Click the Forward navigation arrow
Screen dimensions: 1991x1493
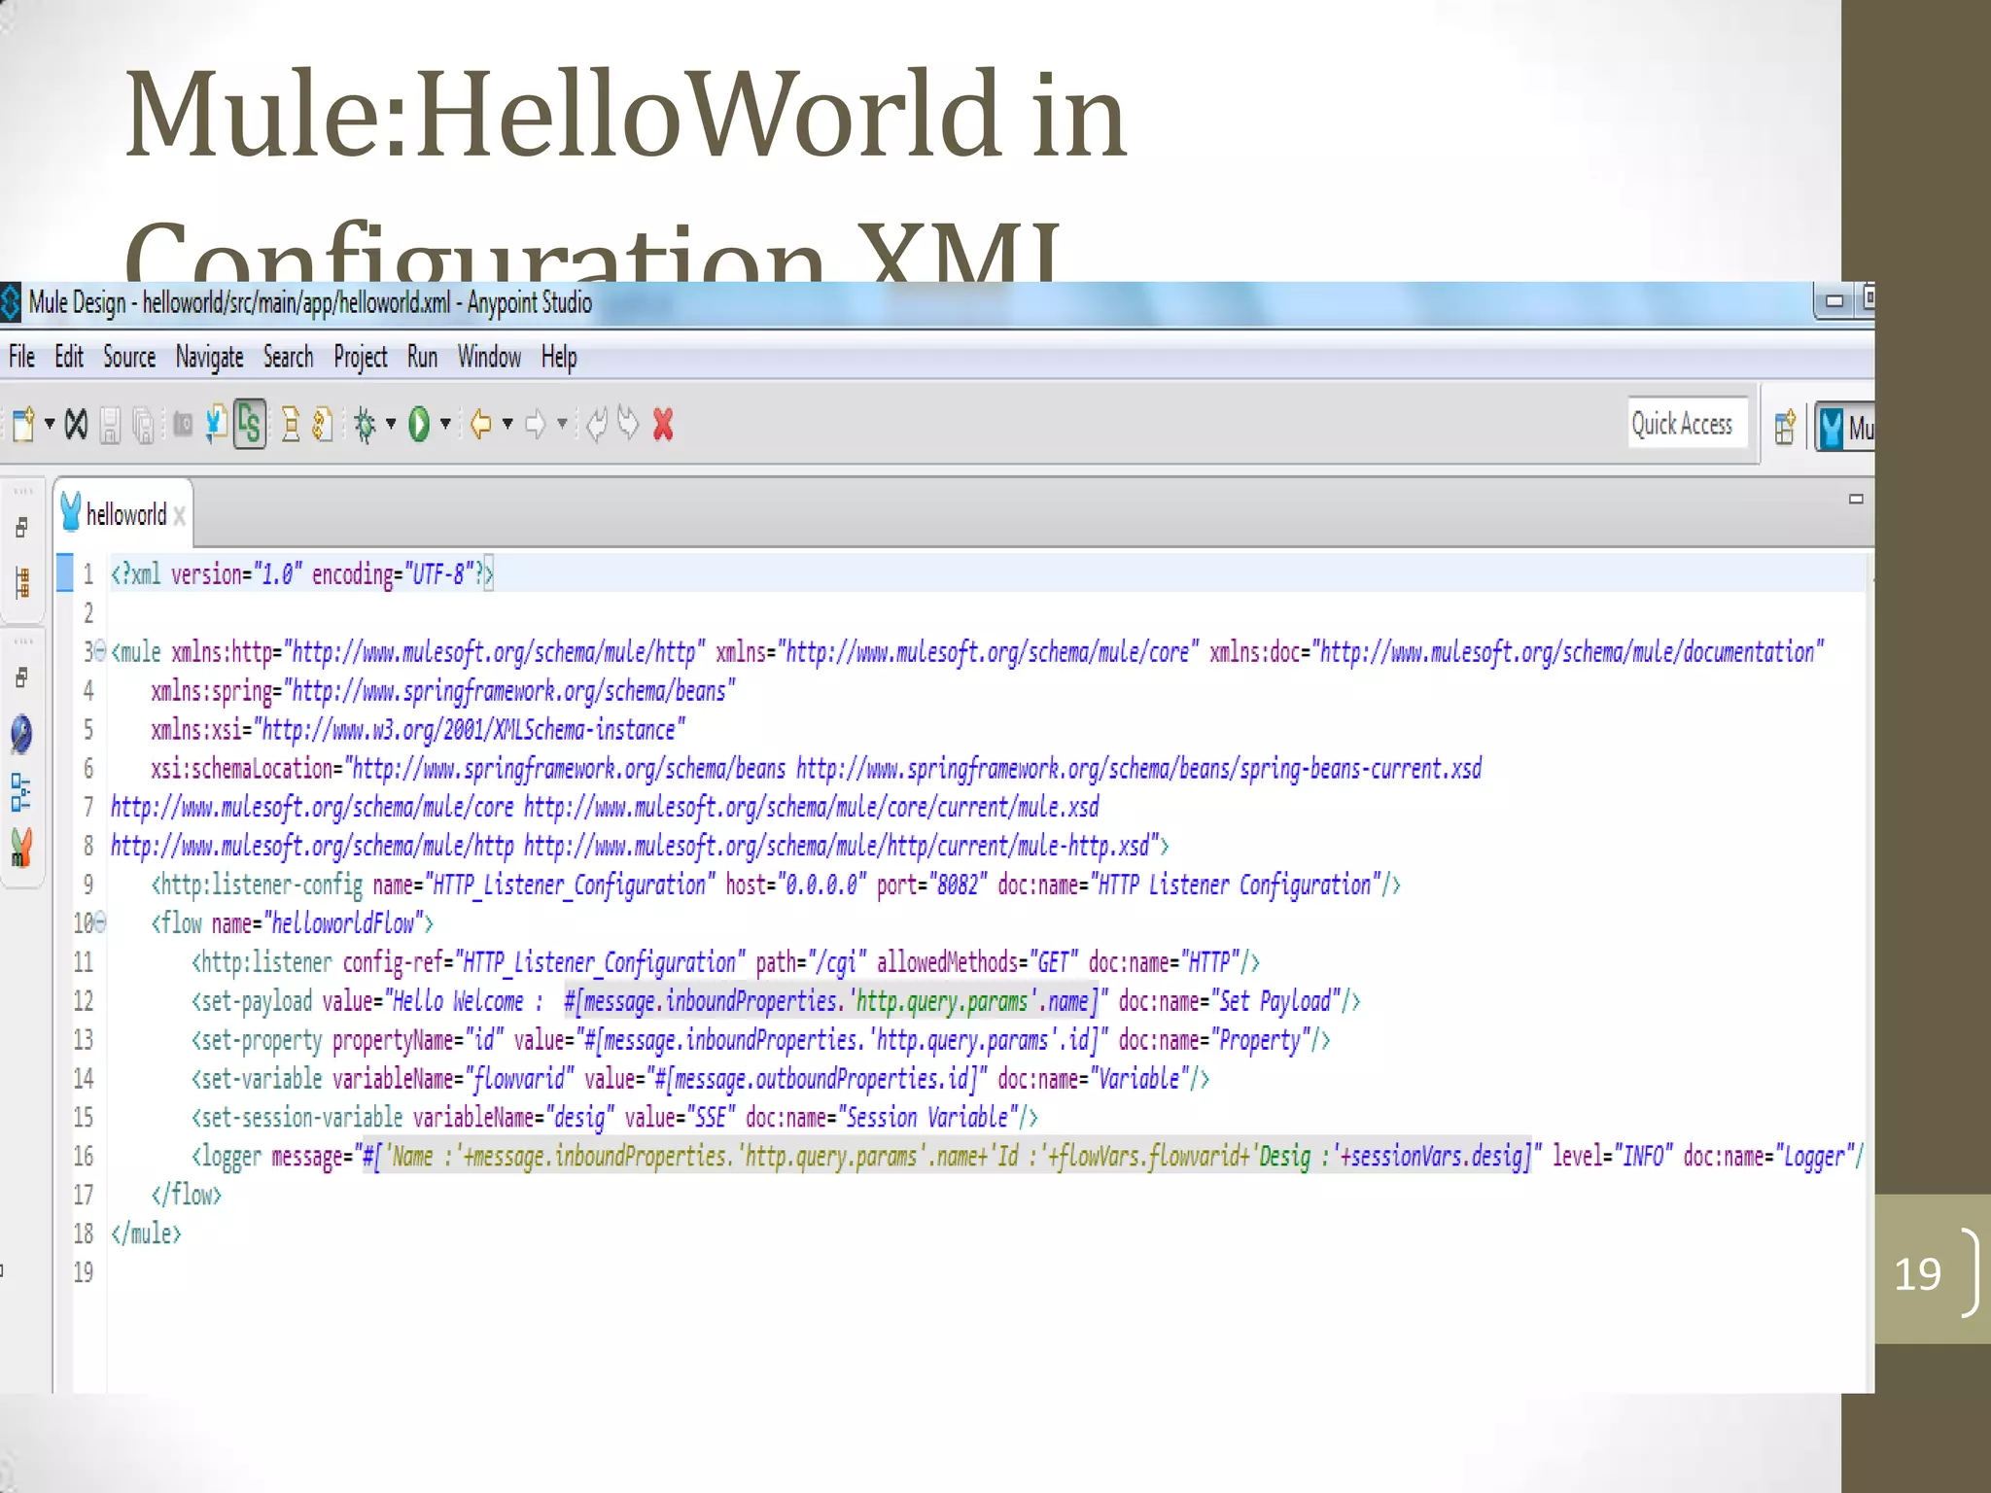(536, 425)
